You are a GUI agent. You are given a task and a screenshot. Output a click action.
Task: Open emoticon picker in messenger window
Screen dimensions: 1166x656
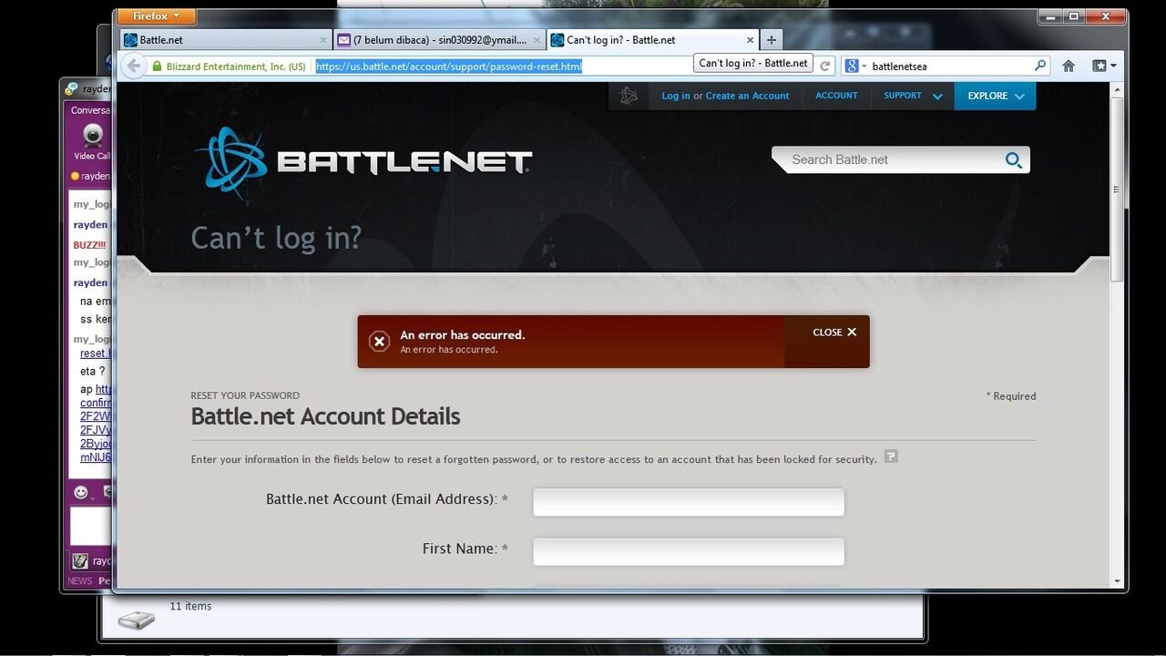80,493
